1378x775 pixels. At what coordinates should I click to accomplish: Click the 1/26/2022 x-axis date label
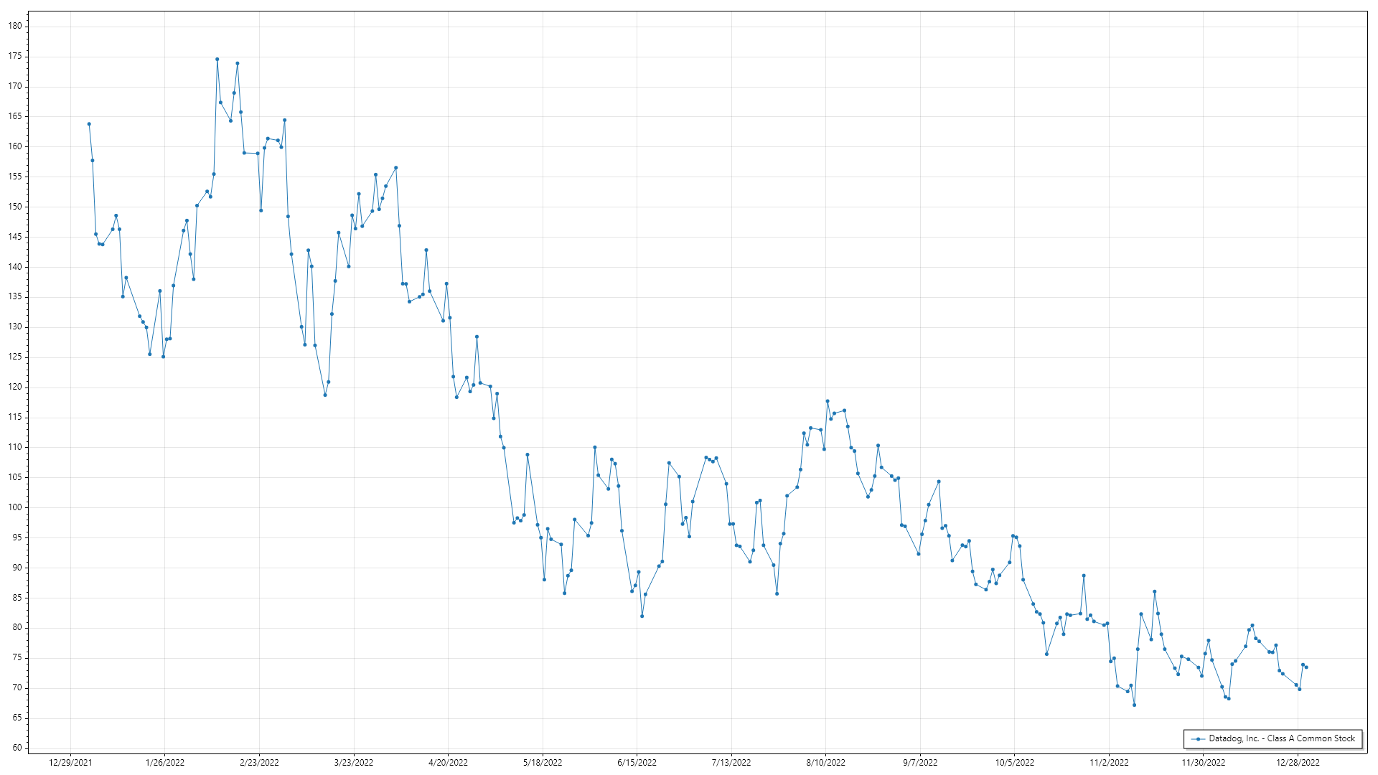pos(165,763)
